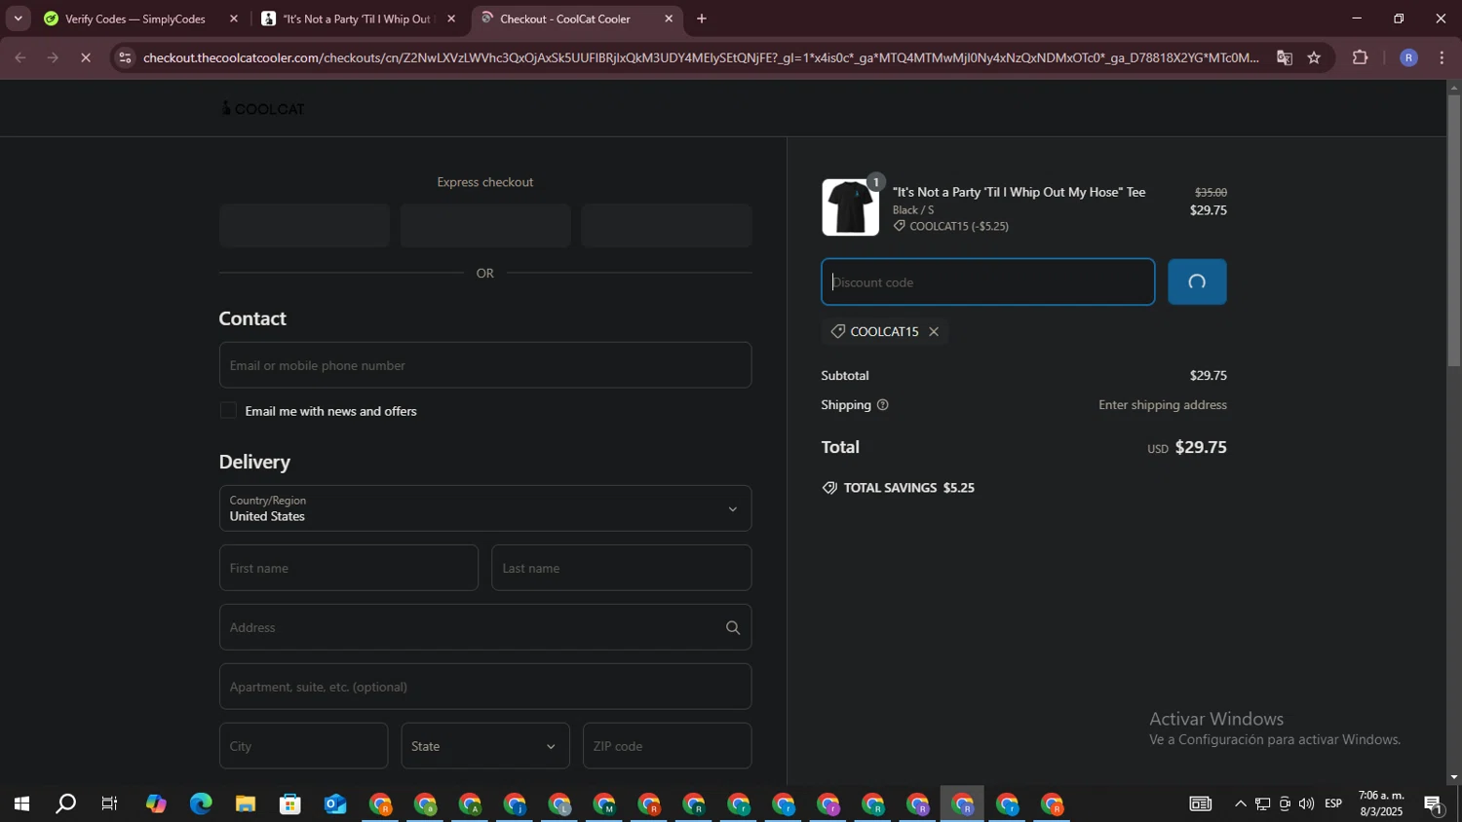This screenshot has height=822, width=1462.
Task: Switch to Verify Codes — SimplyCodes tab
Action: [x=135, y=19]
